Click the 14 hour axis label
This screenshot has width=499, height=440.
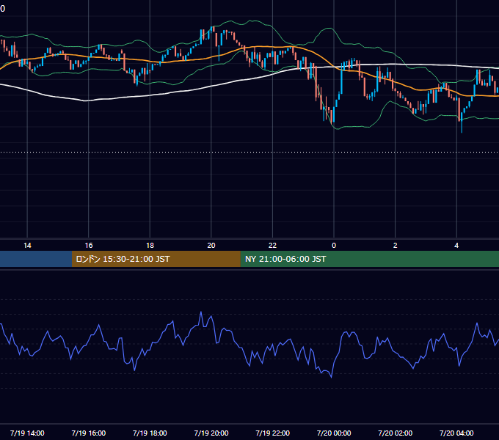tap(27, 246)
